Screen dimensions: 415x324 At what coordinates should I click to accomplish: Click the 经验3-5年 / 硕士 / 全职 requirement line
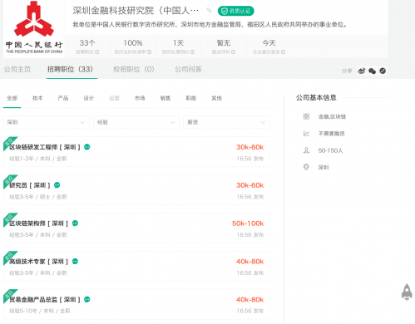(38, 197)
